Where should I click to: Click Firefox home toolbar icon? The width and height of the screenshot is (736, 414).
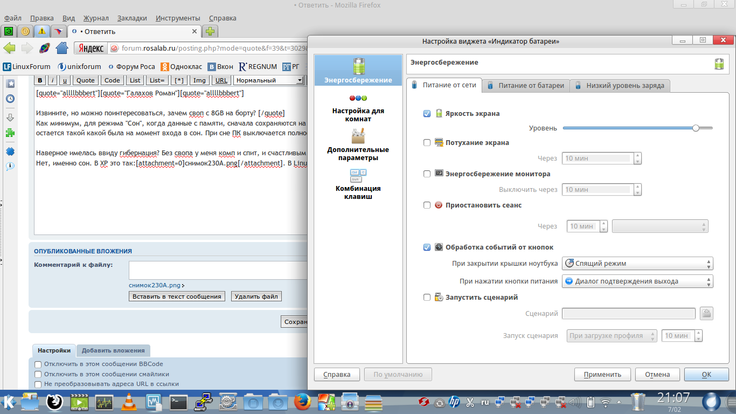coord(62,48)
